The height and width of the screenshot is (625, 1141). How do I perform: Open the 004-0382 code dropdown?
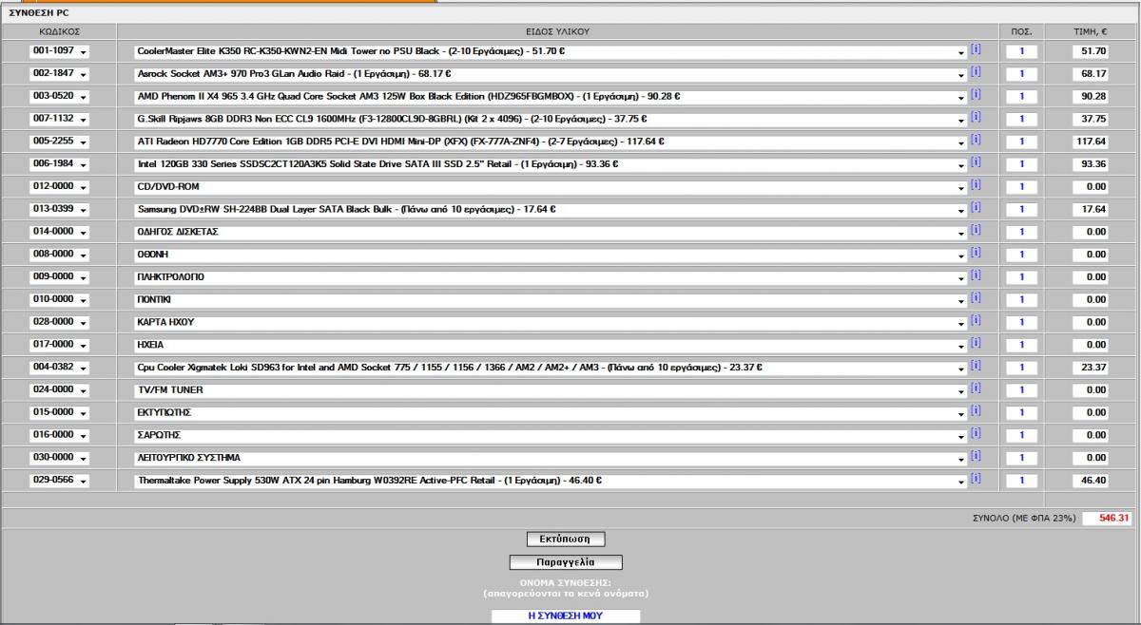tap(59, 368)
